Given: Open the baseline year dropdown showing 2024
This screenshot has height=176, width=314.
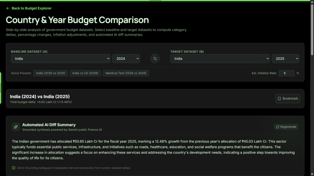Looking at the screenshot, I should [x=126, y=59].
